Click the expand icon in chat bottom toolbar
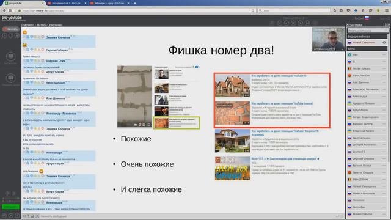 click(x=37, y=216)
